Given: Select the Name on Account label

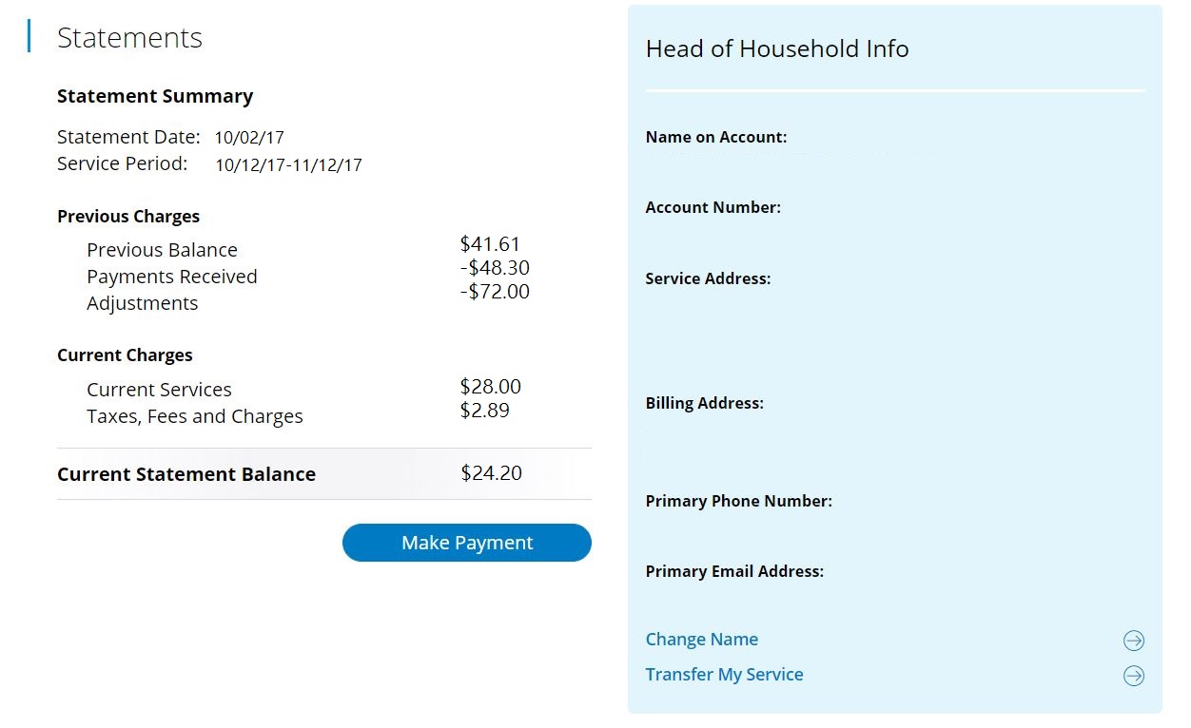Looking at the screenshot, I should coord(715,137).
